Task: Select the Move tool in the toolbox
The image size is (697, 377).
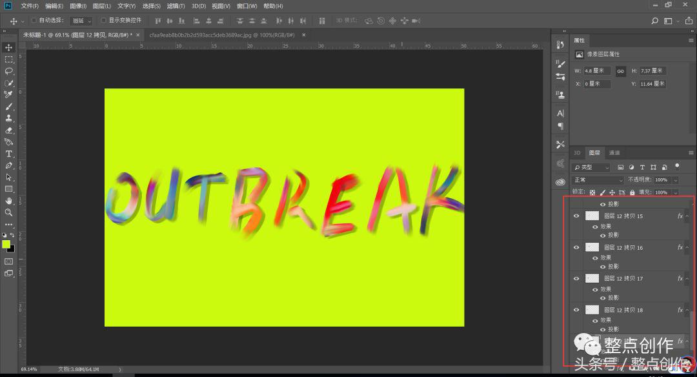Action: tap(8, 47)
